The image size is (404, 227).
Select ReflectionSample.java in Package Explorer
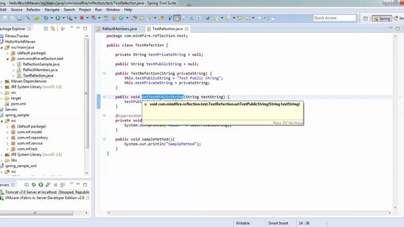(41, 64)
